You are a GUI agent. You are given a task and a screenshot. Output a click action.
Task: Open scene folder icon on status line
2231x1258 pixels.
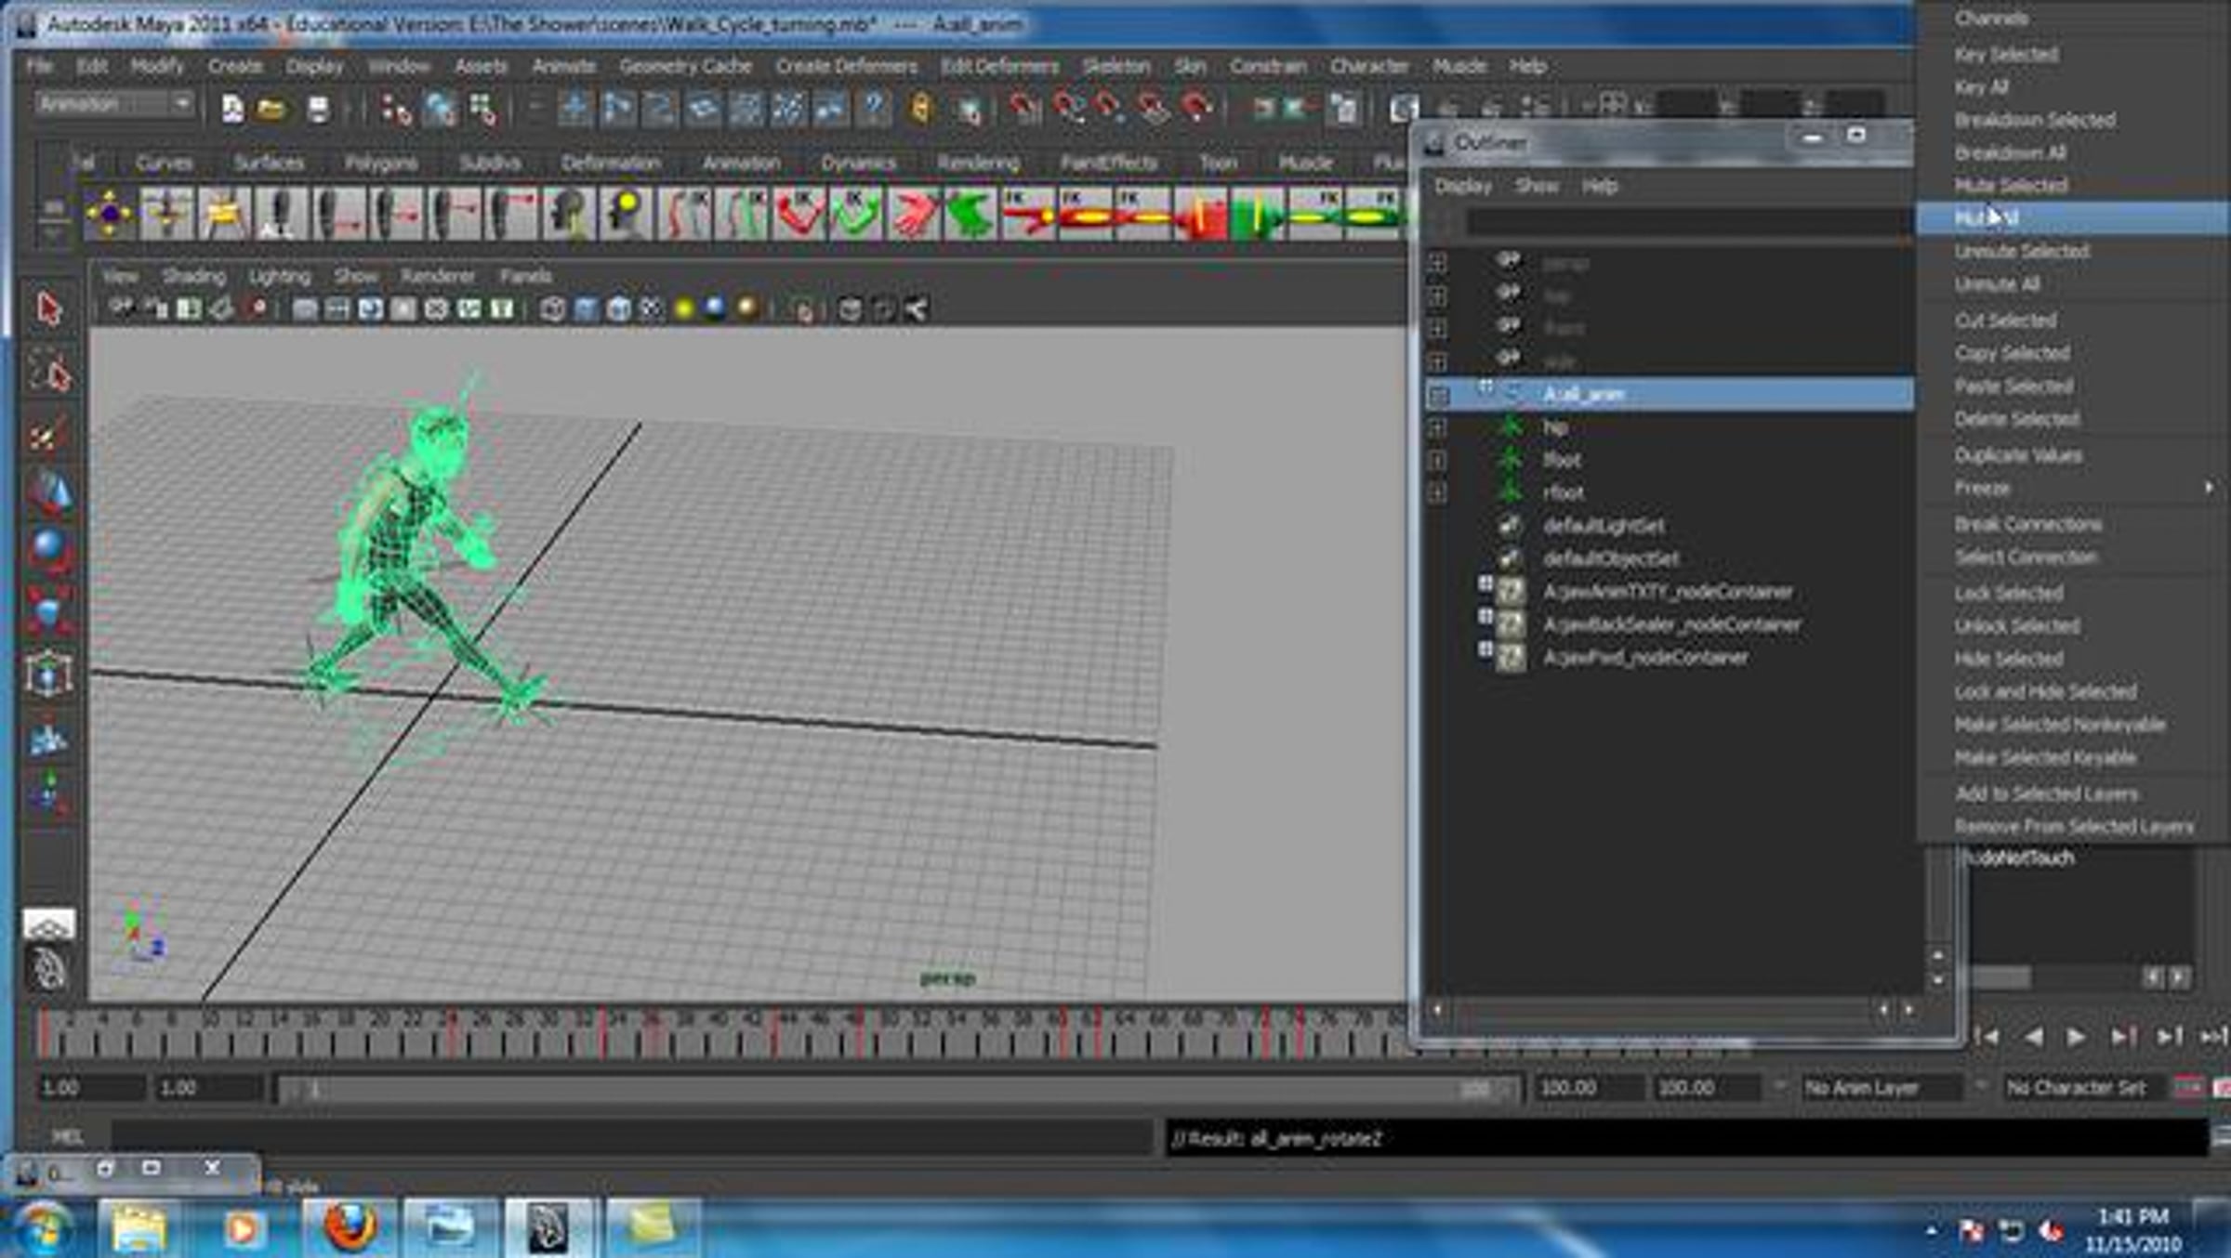pyautogui.click(x=271, y=110)
